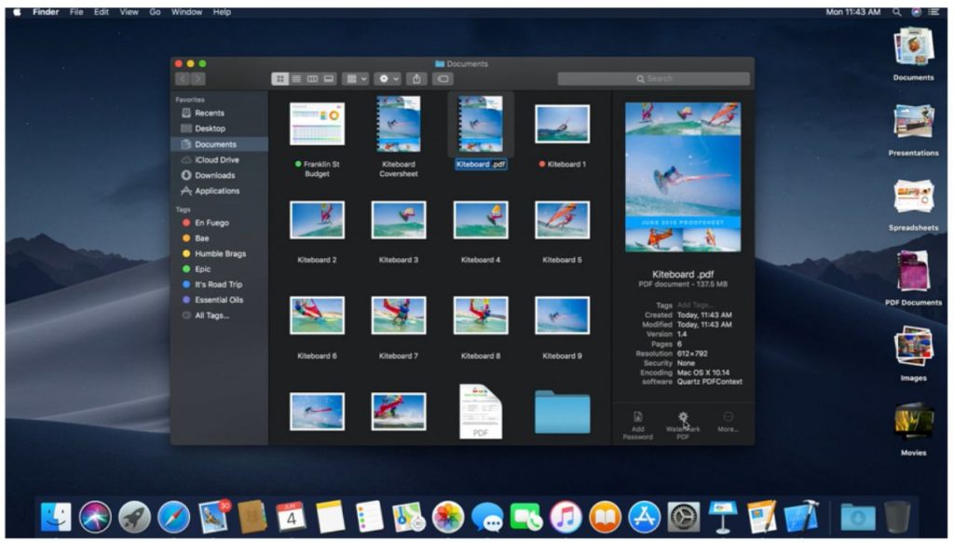Select the red En Fuego tag
Viewport: 954px width, 542px height.
point(211,223)
